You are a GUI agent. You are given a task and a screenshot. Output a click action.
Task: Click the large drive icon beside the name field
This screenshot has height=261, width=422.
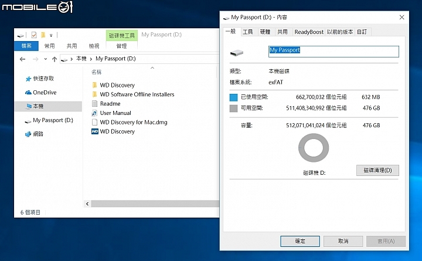click(237, 52)
